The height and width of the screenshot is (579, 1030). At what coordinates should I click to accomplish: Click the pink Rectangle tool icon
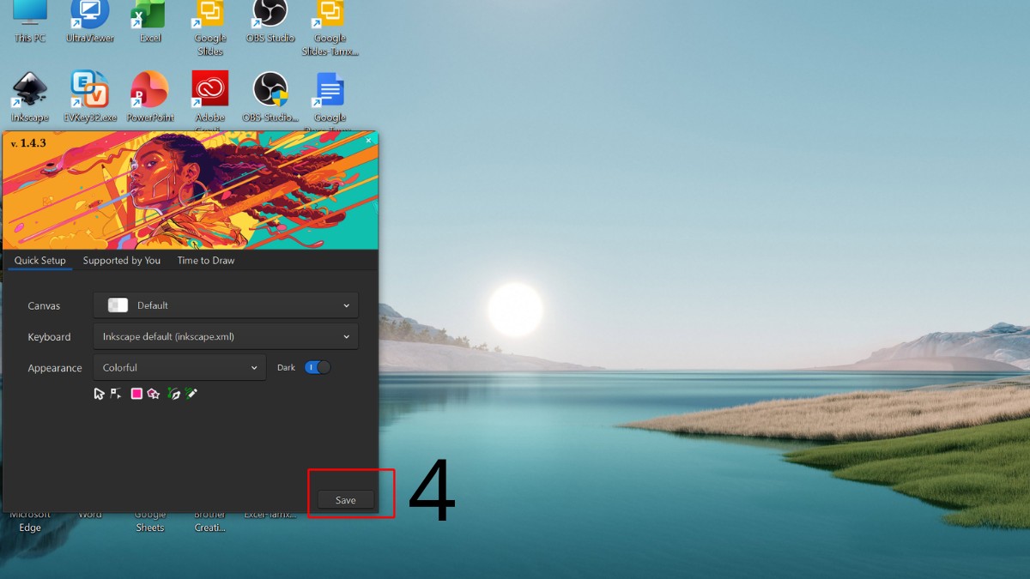(x=136, y=393)
